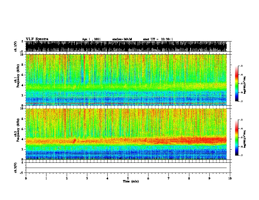This screenshot has width=259, height=200.
Task: Click the "start UT = 22:30:1" text
Action: [x=158, y=39]
